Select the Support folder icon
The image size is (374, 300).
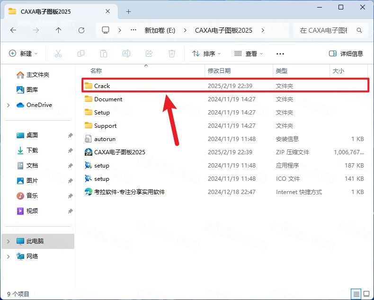coord(88,125)
